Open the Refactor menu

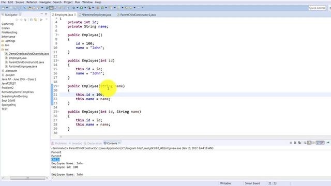[x=32, y=2]
